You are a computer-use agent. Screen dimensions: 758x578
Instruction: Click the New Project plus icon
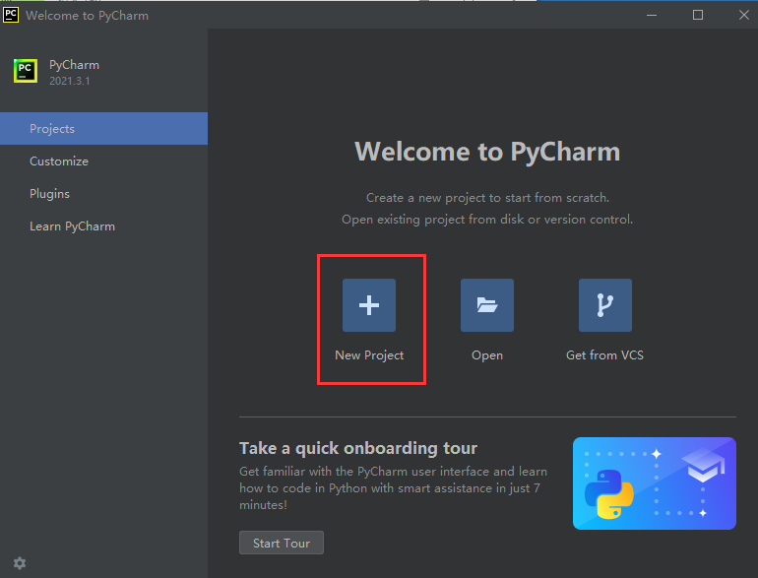369,305
